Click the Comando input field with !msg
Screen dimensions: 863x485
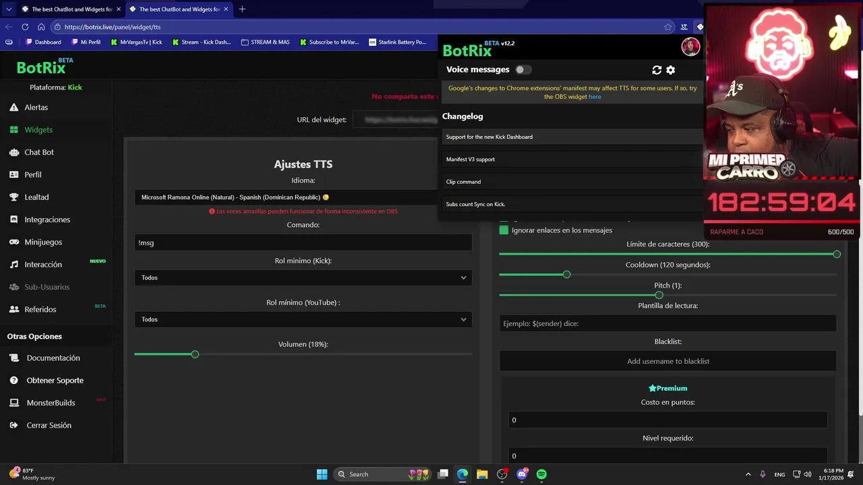pos(303,243)
